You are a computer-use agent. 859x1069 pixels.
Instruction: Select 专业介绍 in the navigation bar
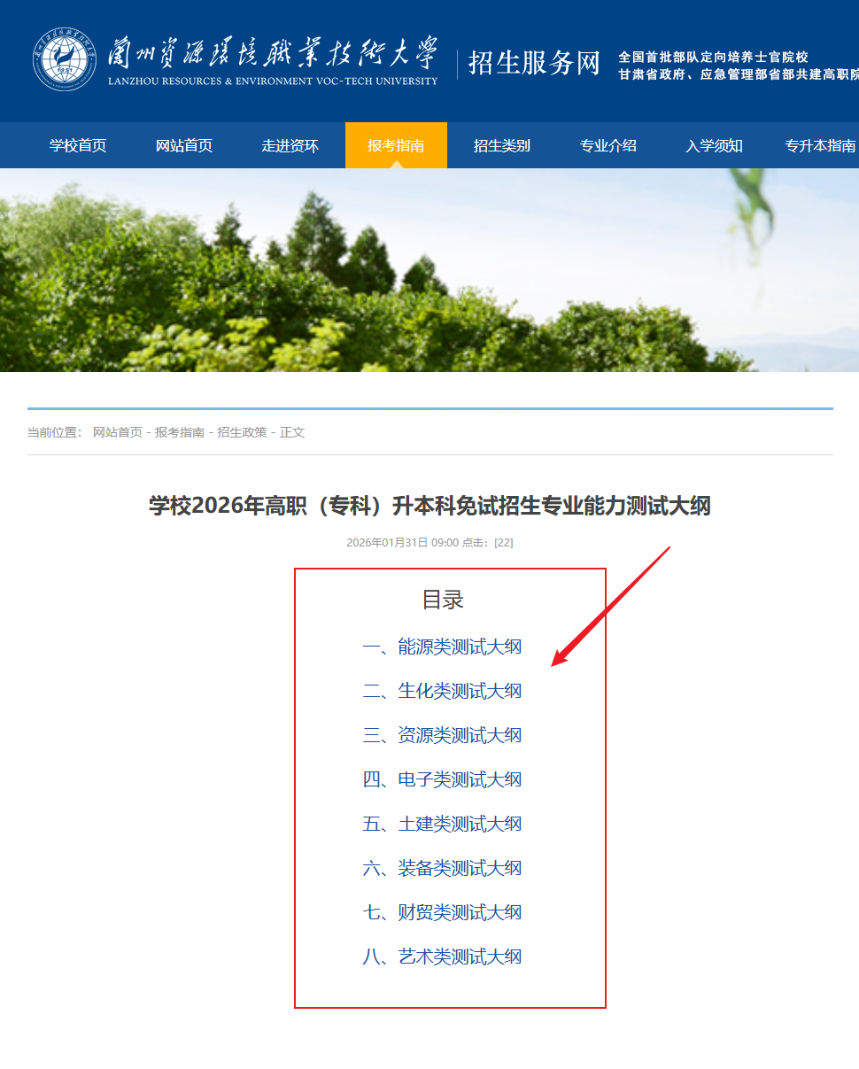607,146
